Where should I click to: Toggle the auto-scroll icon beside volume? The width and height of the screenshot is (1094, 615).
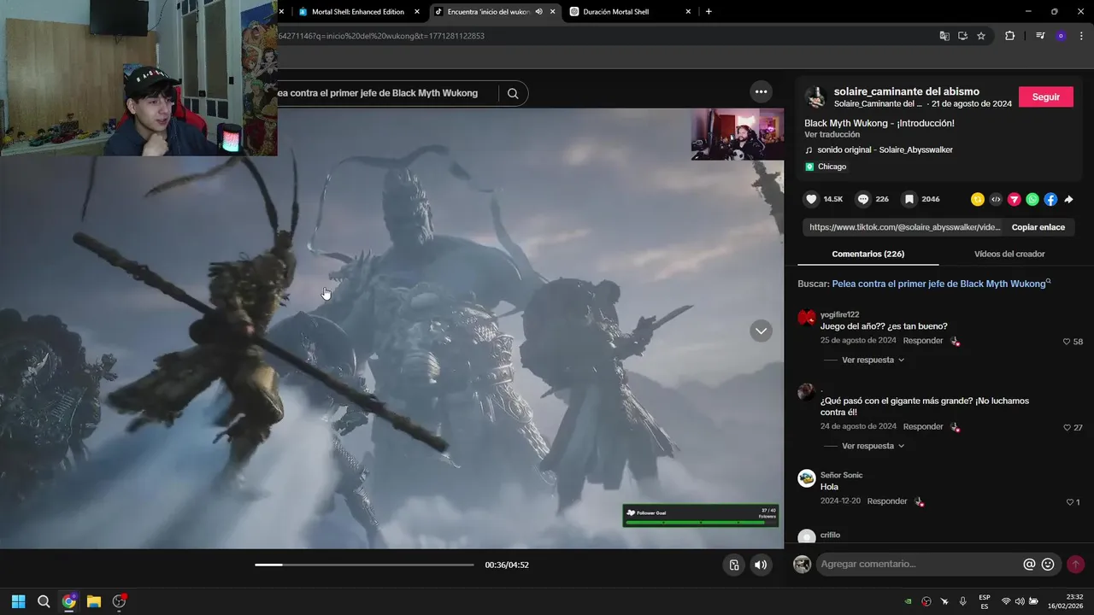(733, 565)
